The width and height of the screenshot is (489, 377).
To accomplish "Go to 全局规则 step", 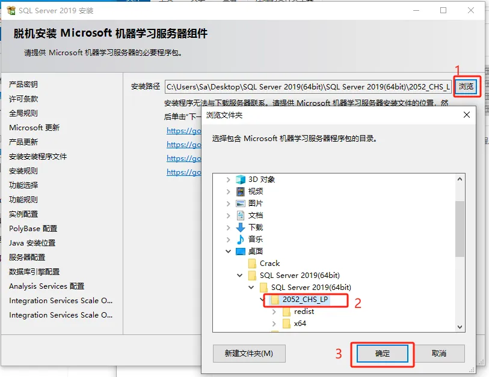I will click(x=23, y=113).
